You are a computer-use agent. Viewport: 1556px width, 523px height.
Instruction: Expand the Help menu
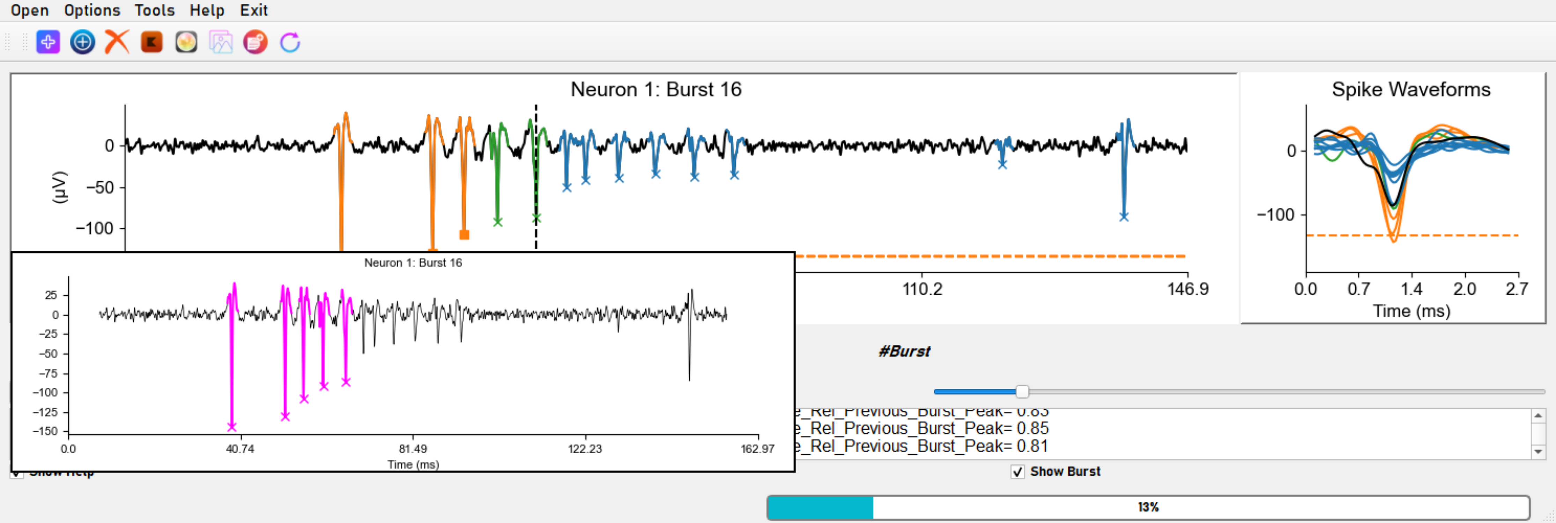coord(207,10)
